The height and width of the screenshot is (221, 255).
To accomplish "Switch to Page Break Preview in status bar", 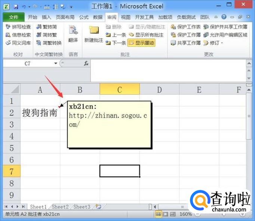I will pos(172,214).
